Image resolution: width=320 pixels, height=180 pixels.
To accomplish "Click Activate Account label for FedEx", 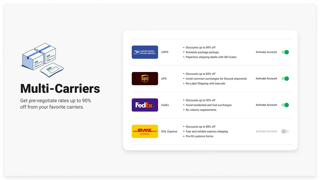I will click(266, 105).
